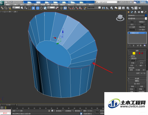Select the Vertex sub-object level icon
The height and width of the screenshot is (115, 148).
click(131, 53)
